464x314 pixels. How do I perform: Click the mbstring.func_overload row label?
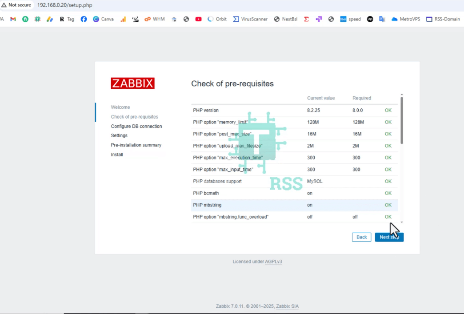[231, 217]
